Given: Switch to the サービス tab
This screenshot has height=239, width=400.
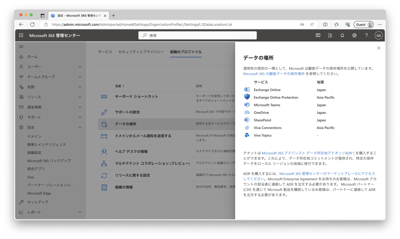Looking at the screenshot, I should [x=105, y=52].
